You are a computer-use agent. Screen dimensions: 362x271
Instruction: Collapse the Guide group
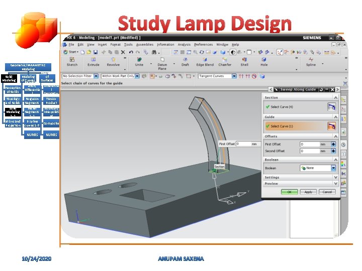336,117
